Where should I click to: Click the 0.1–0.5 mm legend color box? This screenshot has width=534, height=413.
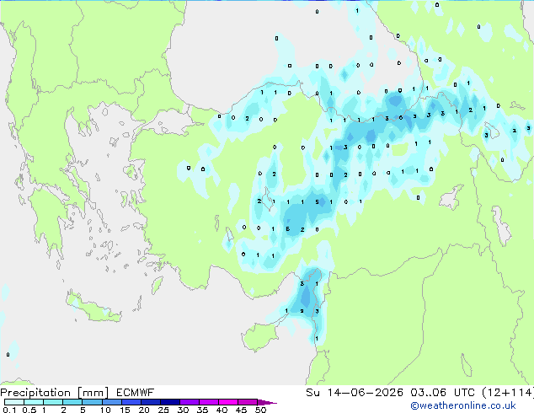tap(14, 402)
